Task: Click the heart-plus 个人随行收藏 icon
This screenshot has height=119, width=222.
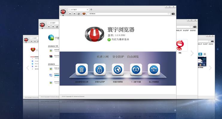Action: pyautogui.click(x=136, y=70)
